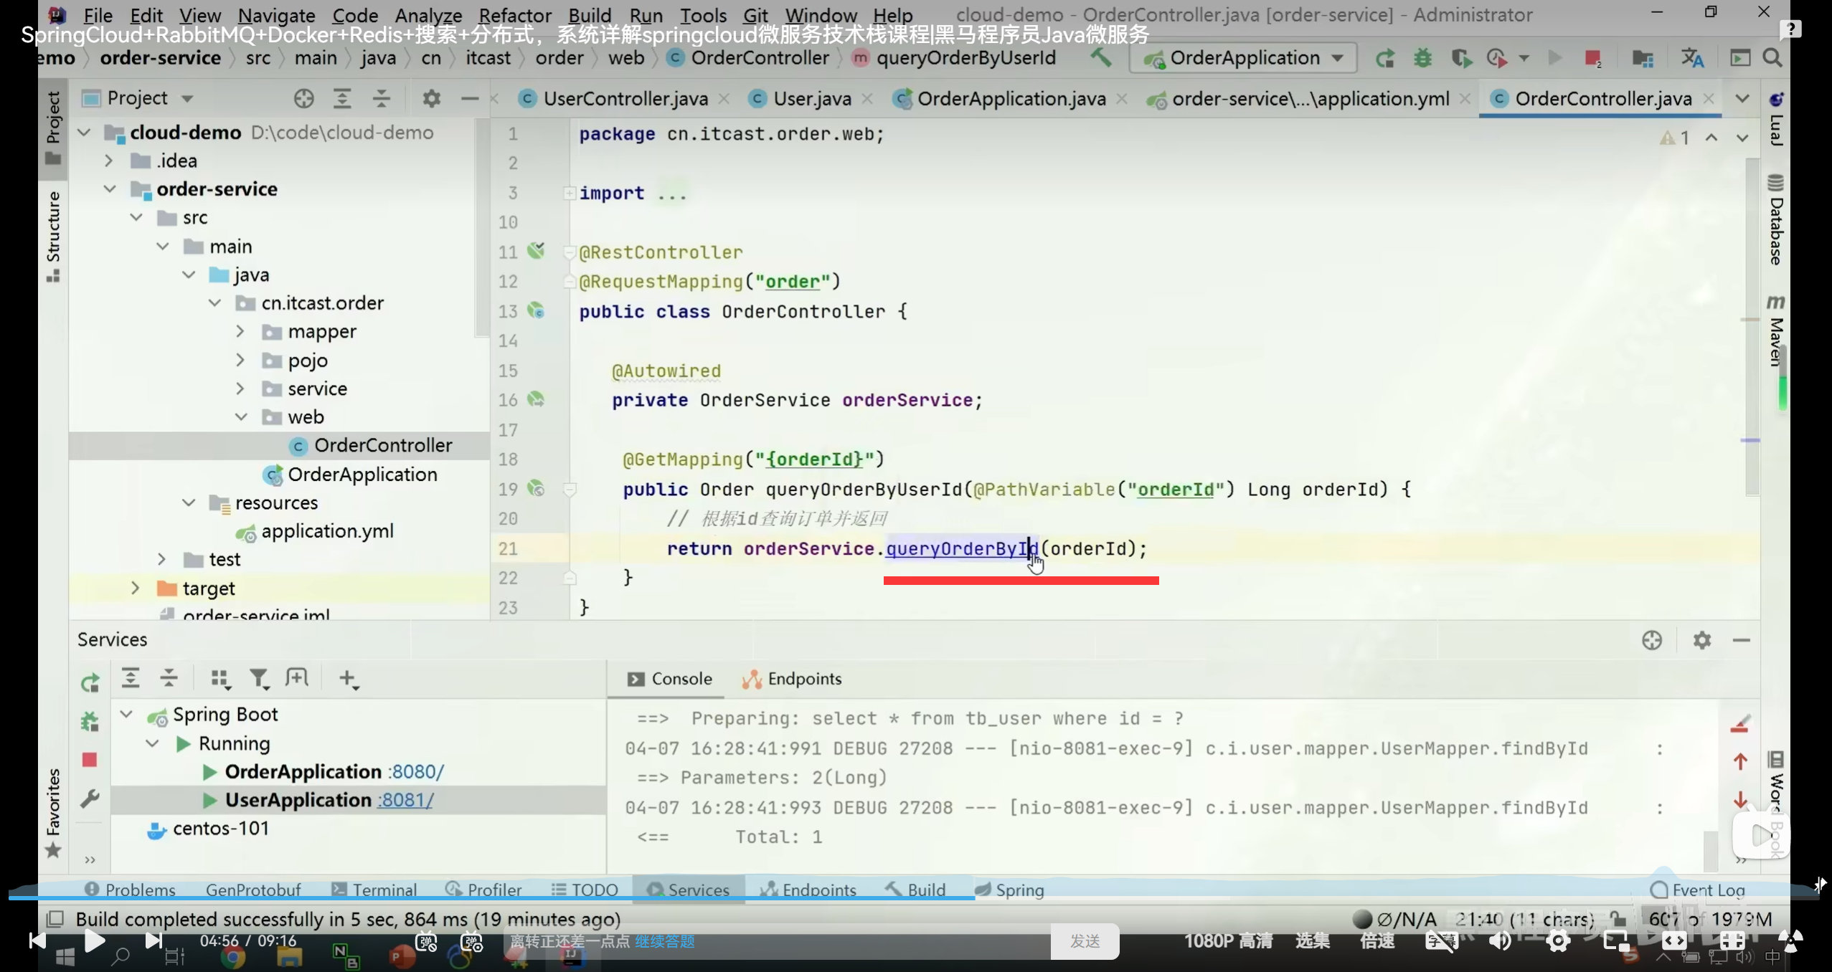
Task: Rerun services with green refresh icon
Action: coord(90,683)
